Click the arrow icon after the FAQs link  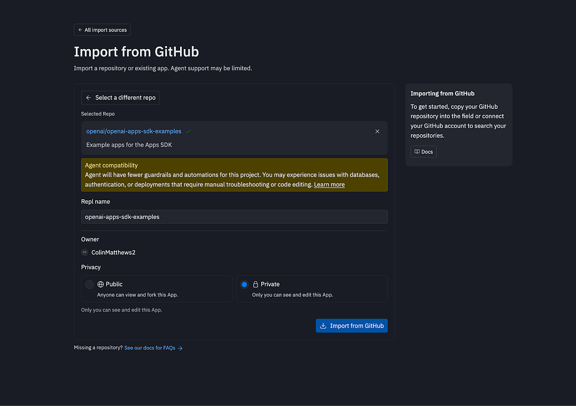coord(180,348)
